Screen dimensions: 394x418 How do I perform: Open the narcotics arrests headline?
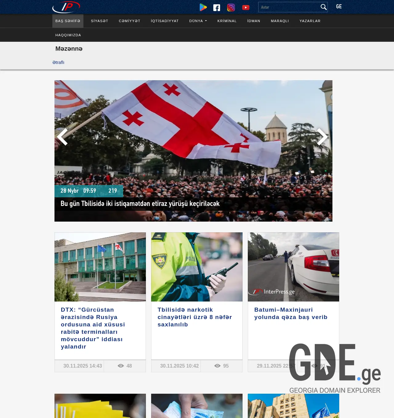click(x=195, y=317)
